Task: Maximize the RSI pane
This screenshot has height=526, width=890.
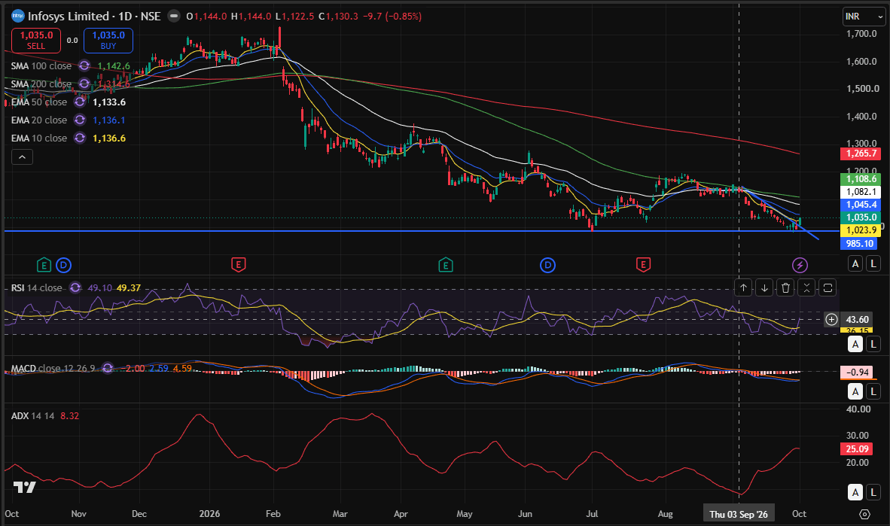Action: (x=828, y=287)
